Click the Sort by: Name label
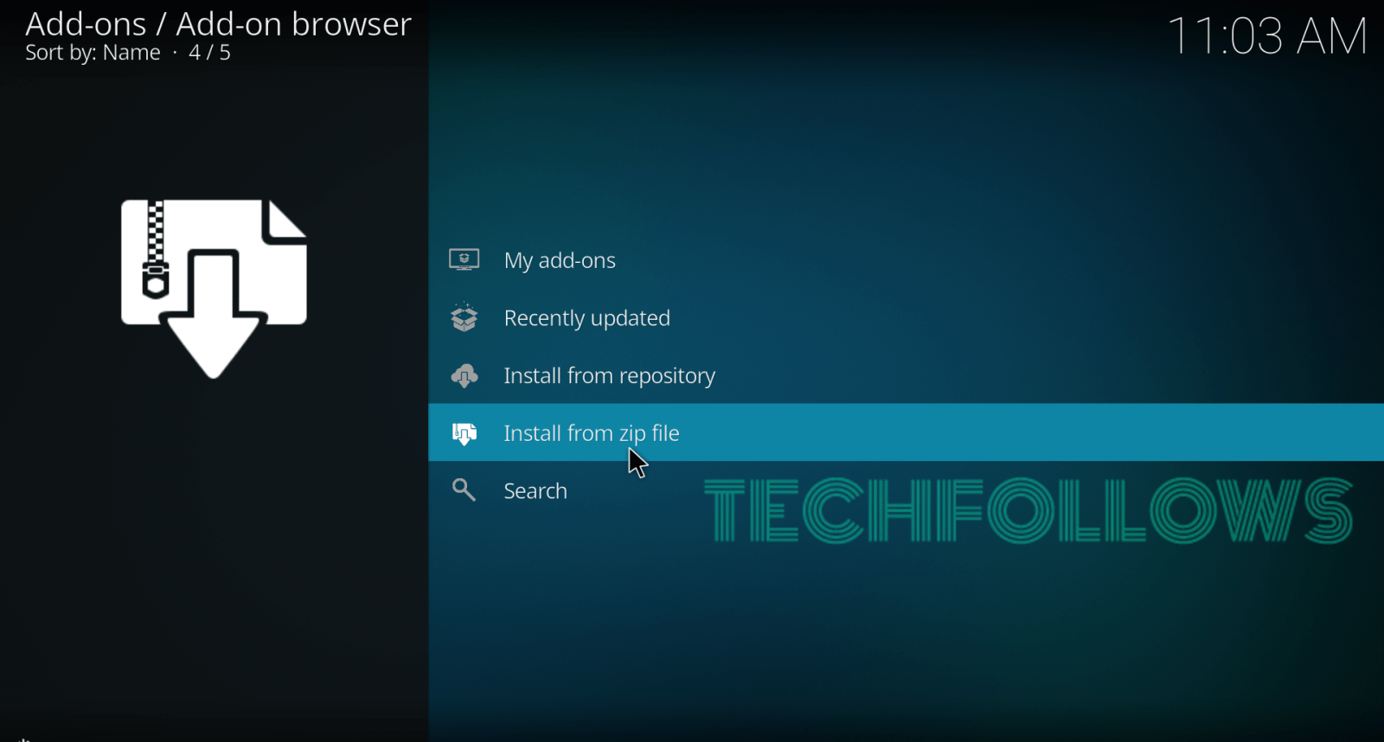1384x742 pixels. (93, 53)
